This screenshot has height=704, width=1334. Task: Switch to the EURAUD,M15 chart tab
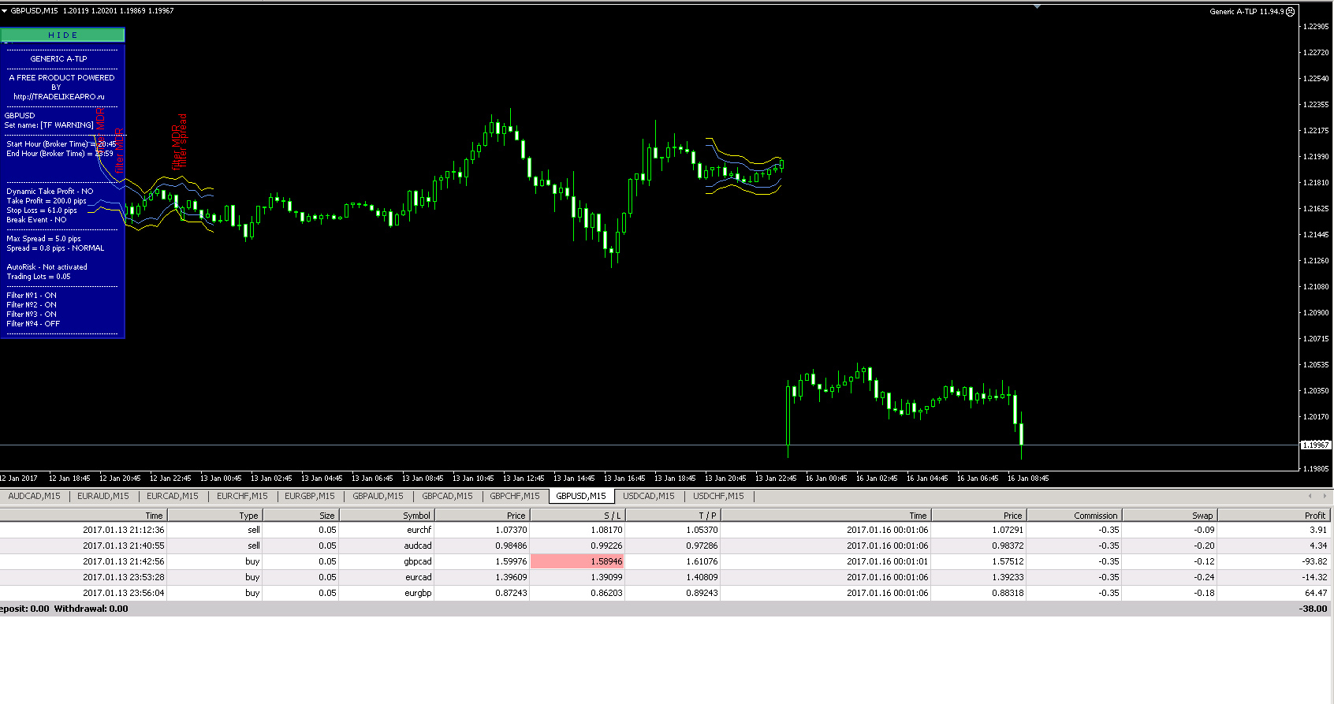[x=103, y=496]
